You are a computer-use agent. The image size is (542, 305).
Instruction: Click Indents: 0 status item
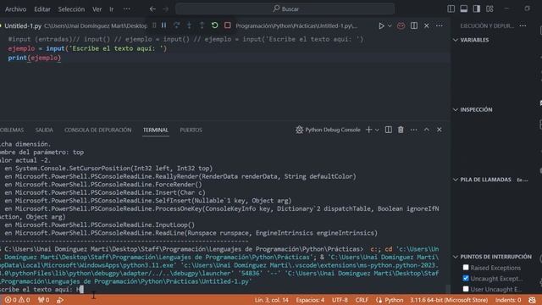(508, 300)
